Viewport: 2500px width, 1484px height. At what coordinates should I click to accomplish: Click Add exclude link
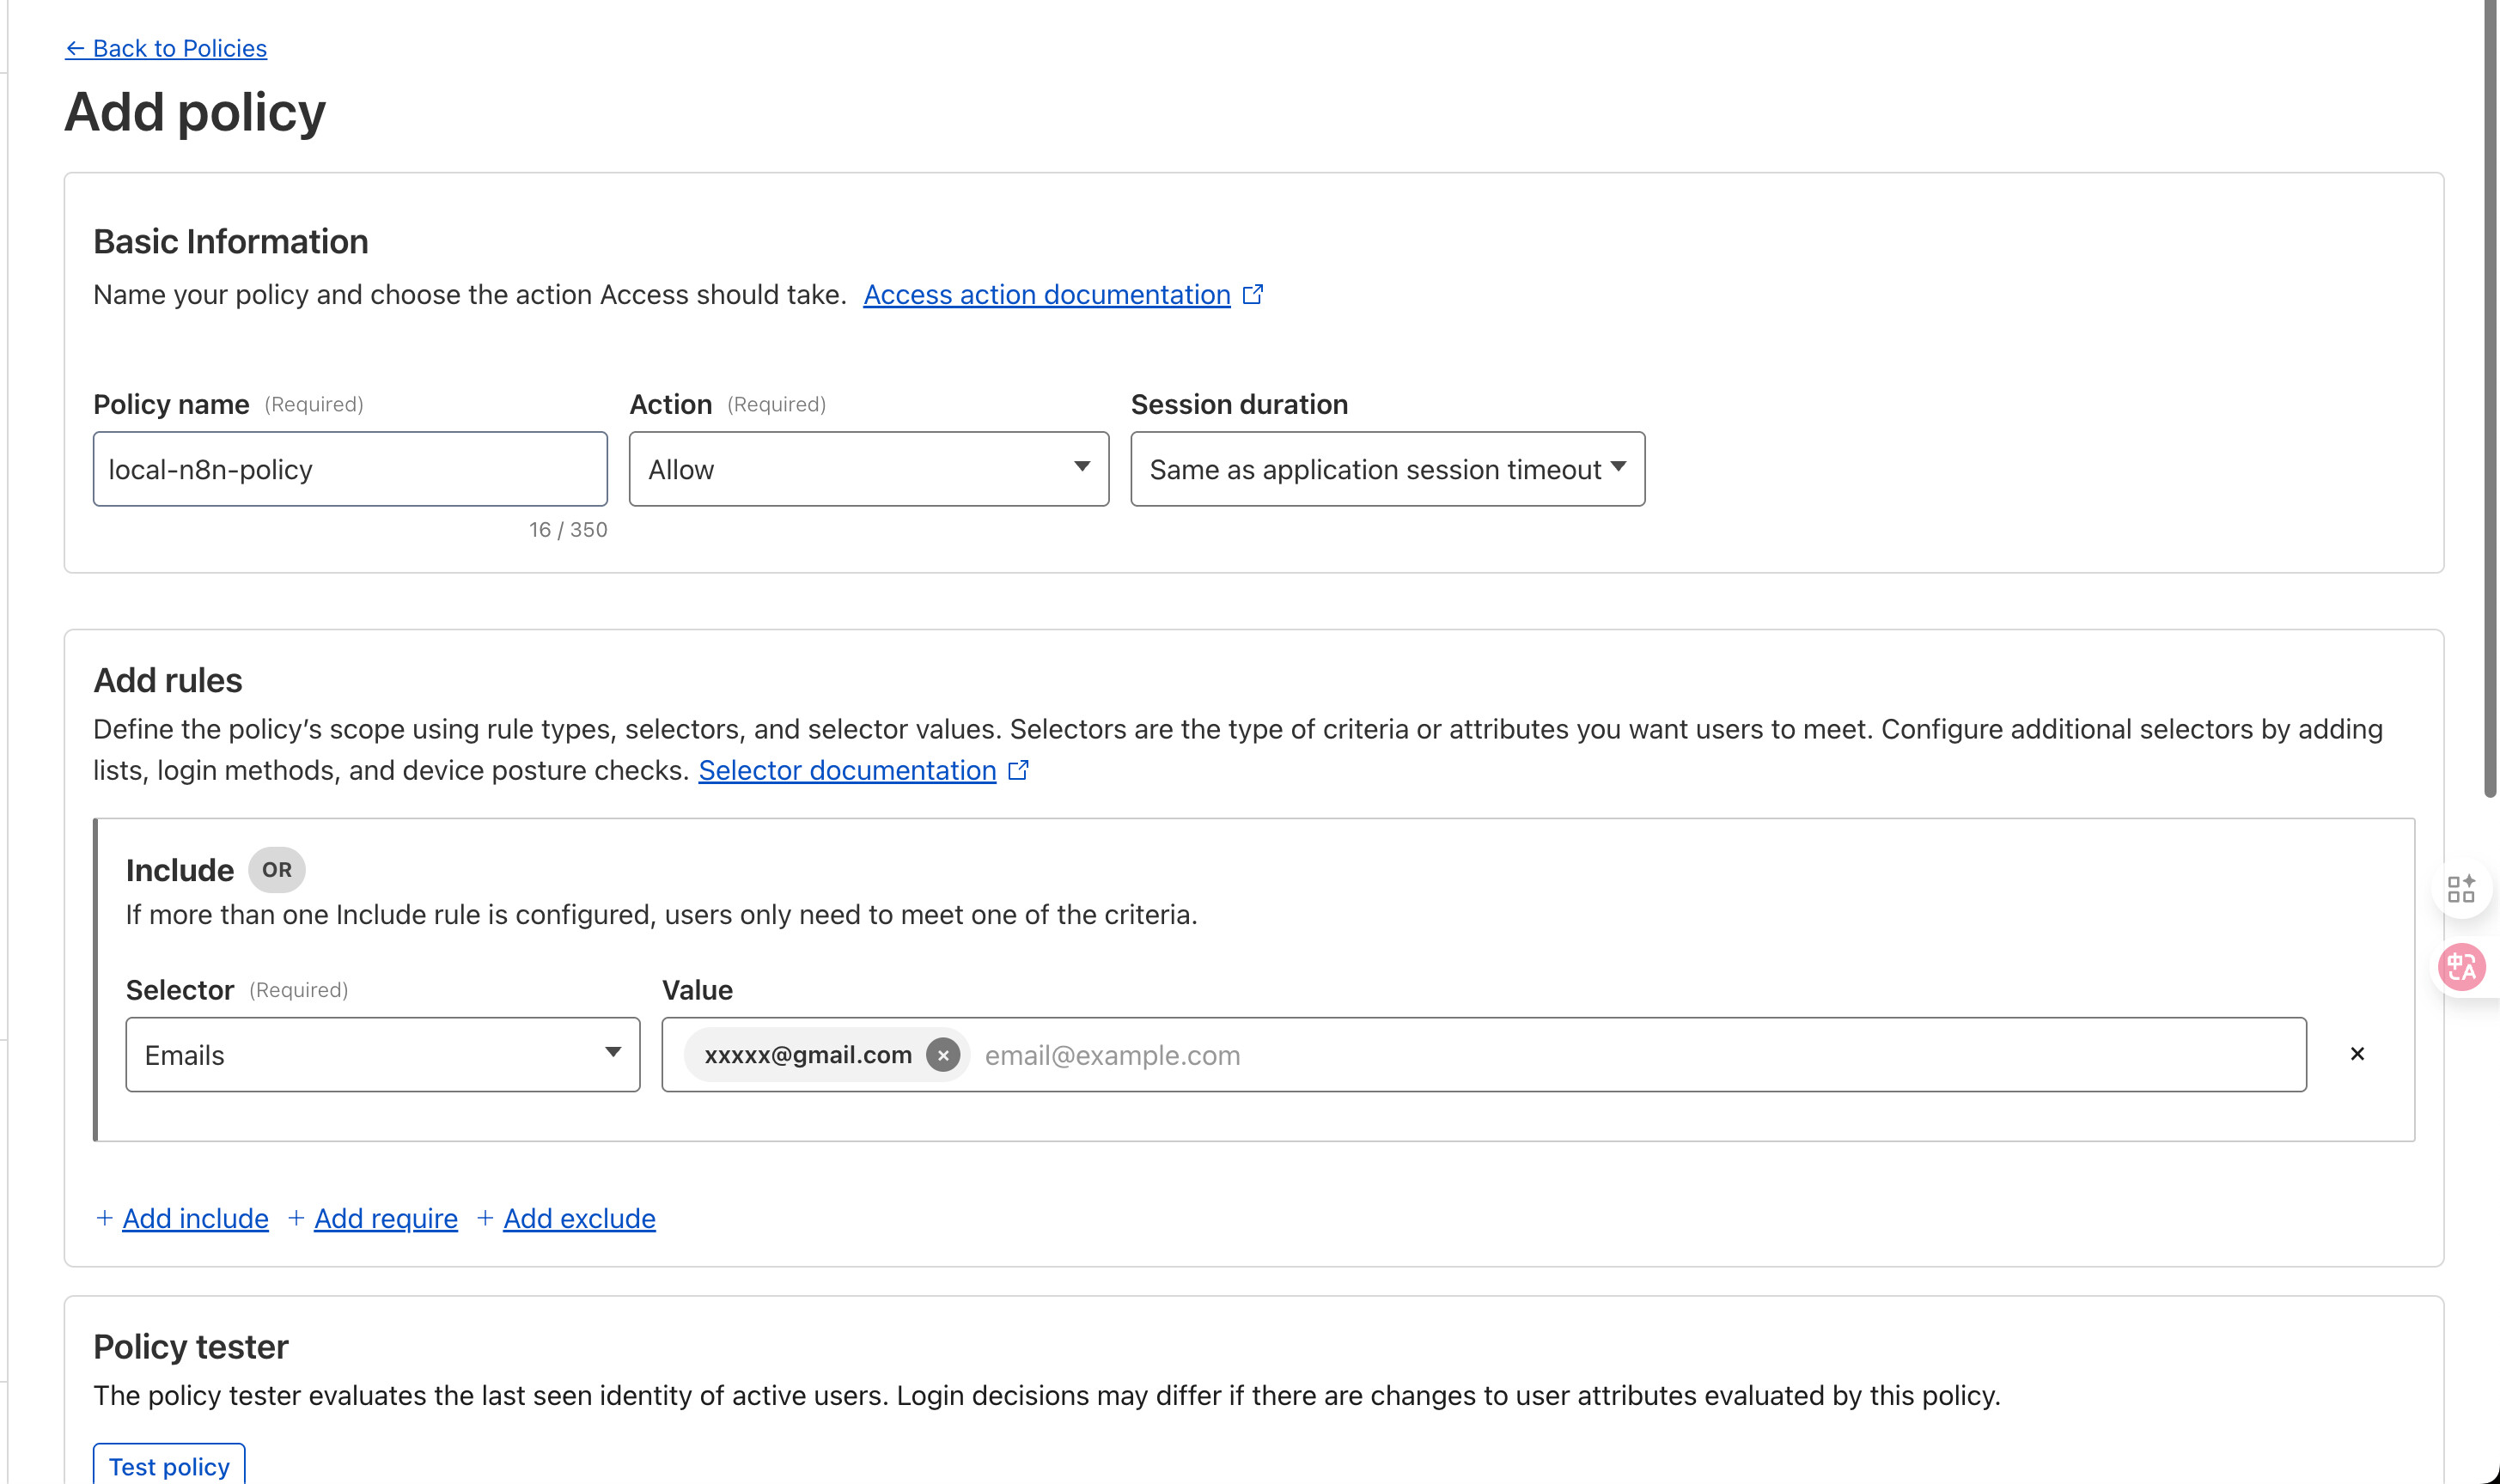[579, 1218]
